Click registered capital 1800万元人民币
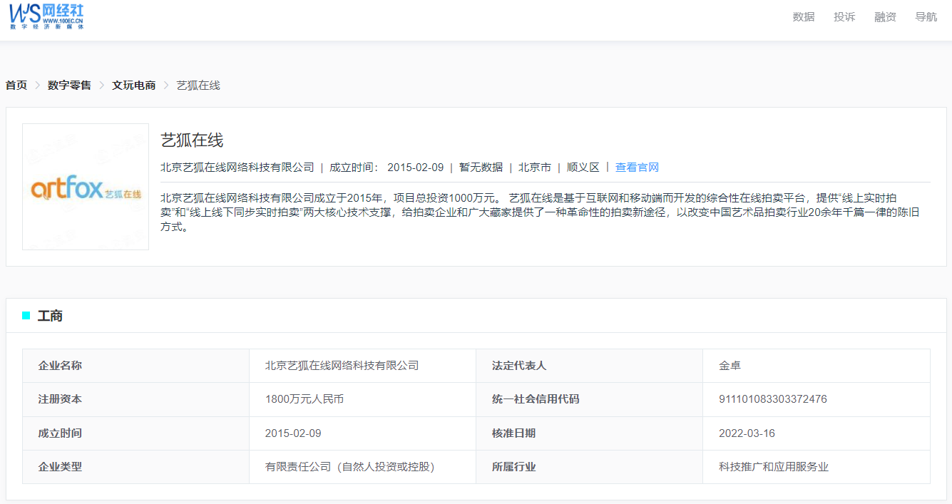952x504 pixels. (304, 399)
